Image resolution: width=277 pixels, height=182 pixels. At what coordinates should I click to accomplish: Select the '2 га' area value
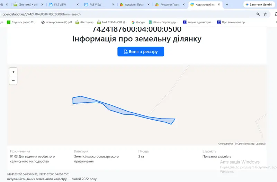pos(141,157)
